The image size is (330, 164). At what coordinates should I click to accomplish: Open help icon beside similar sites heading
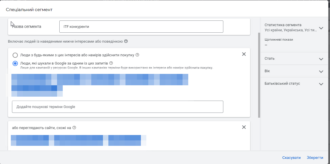pyautogui.click(x=74, y=128)
